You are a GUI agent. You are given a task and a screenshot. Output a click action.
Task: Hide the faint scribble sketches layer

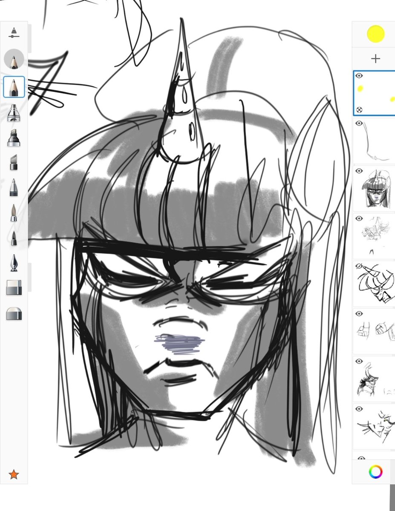pos(359,218)
